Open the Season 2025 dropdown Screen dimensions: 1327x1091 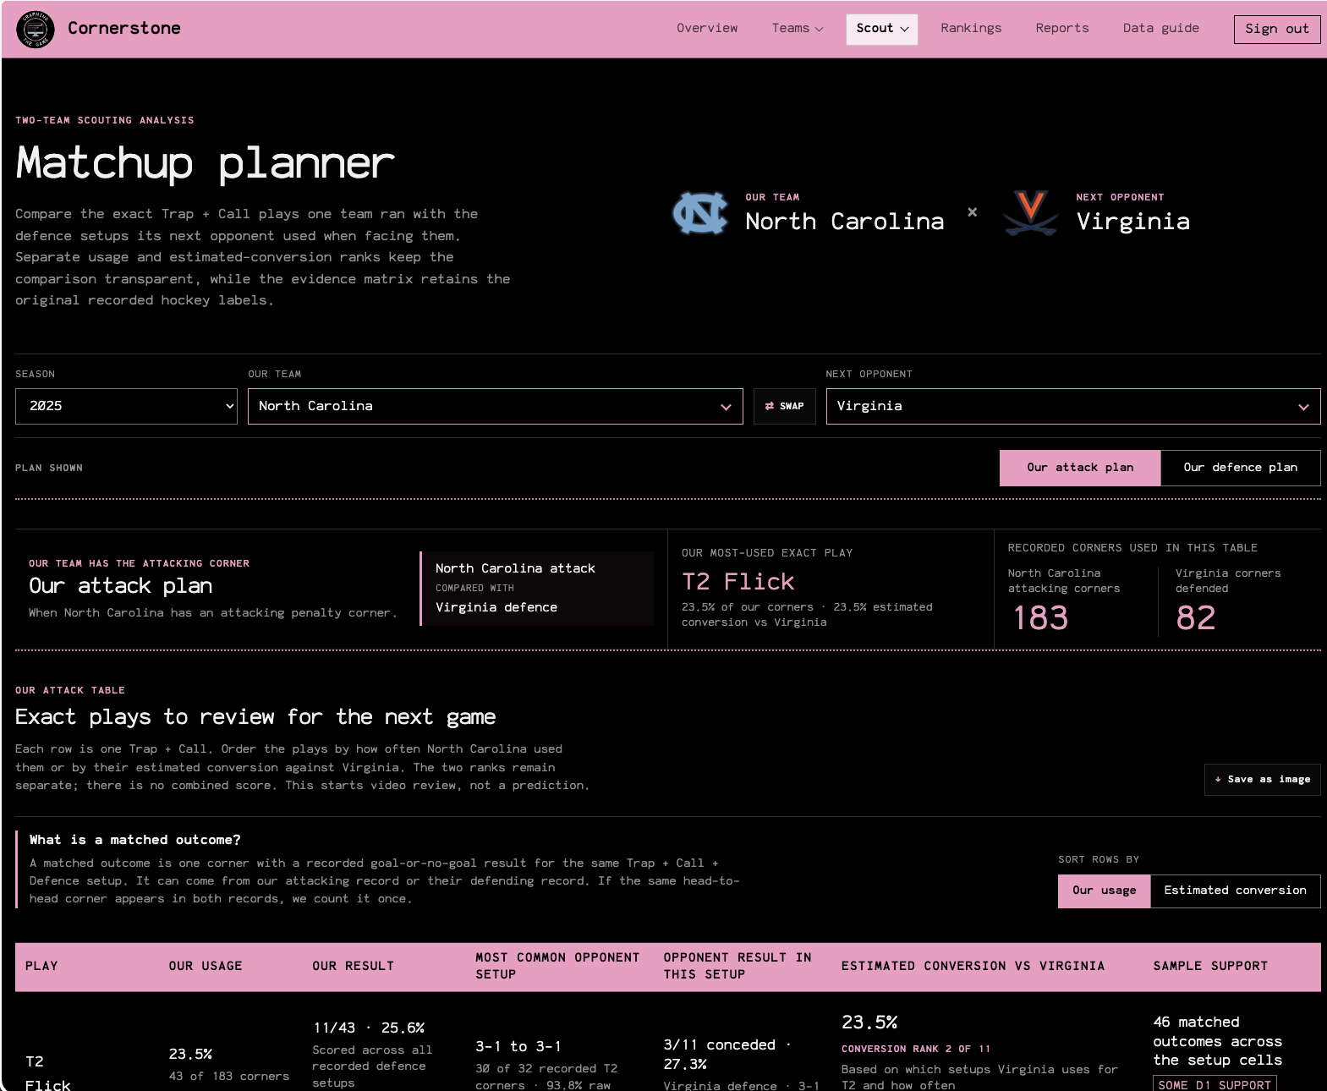[127, 406]
